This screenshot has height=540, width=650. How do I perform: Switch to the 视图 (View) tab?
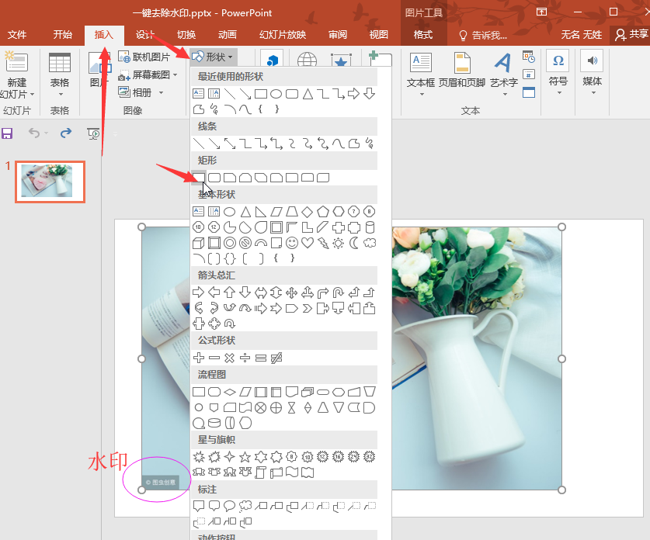378,35
